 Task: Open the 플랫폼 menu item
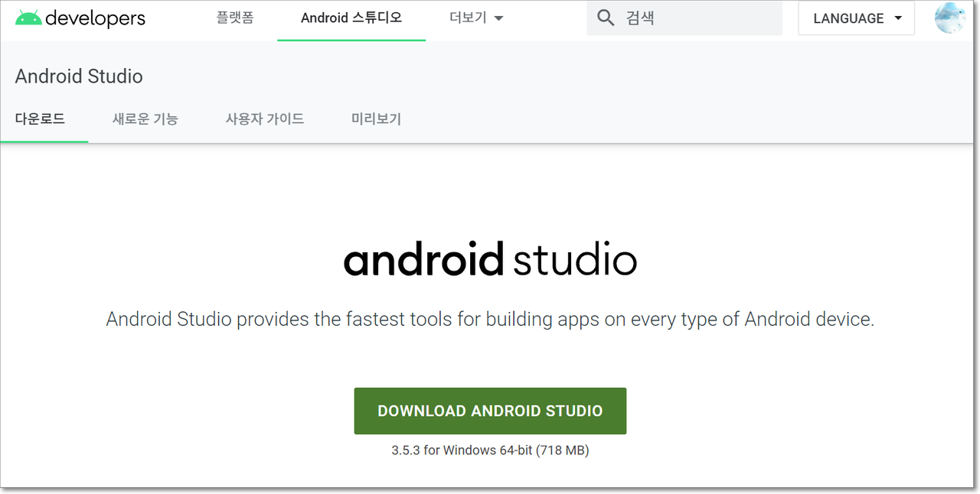pos(234,18)
